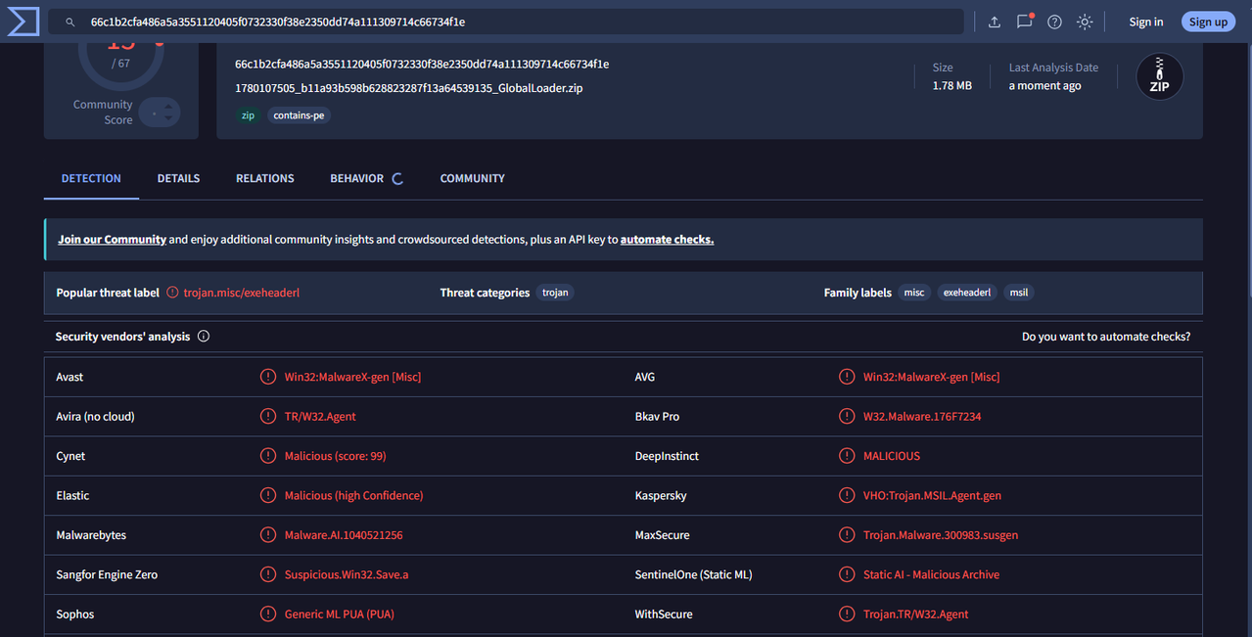
Task: Click the alert icon for DeepInstinct detection
Action: coord(847,456)
